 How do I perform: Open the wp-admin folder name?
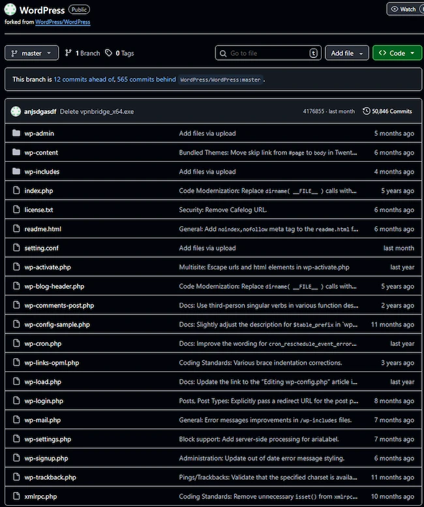click(x=39, y=133)
